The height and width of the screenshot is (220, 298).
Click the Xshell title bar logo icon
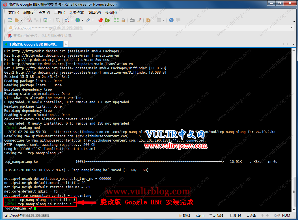5,4
